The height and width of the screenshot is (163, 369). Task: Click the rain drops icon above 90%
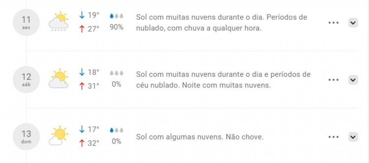(x=116, y=16)
